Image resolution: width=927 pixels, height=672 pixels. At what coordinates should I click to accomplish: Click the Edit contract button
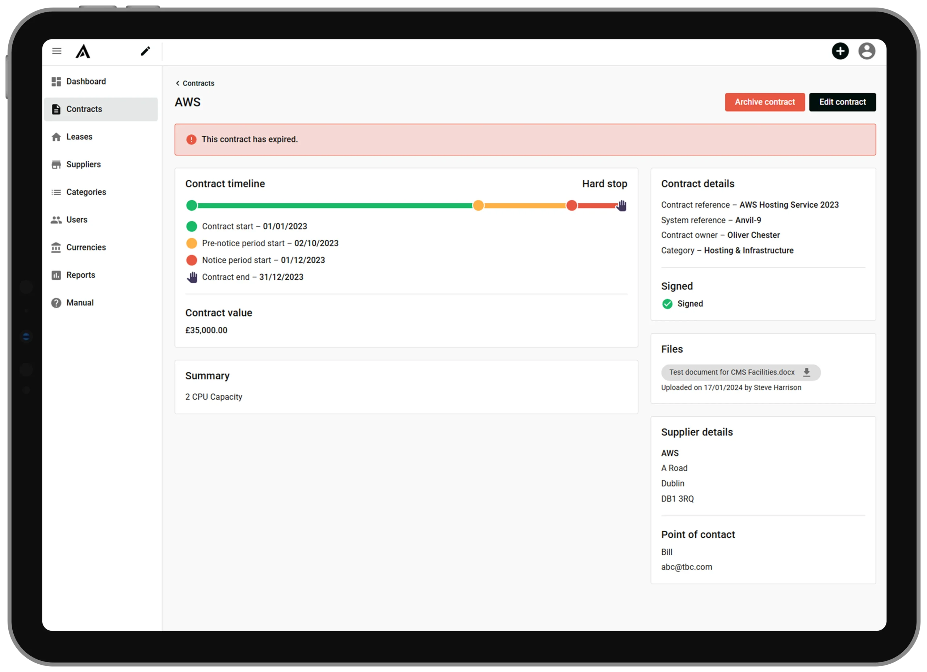842,102
